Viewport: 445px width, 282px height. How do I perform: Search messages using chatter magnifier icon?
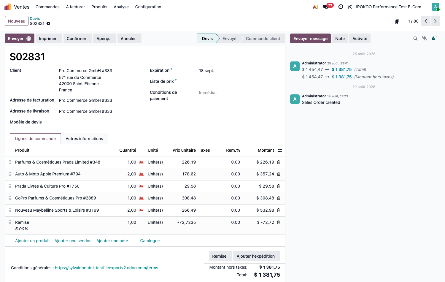(415, 39)
